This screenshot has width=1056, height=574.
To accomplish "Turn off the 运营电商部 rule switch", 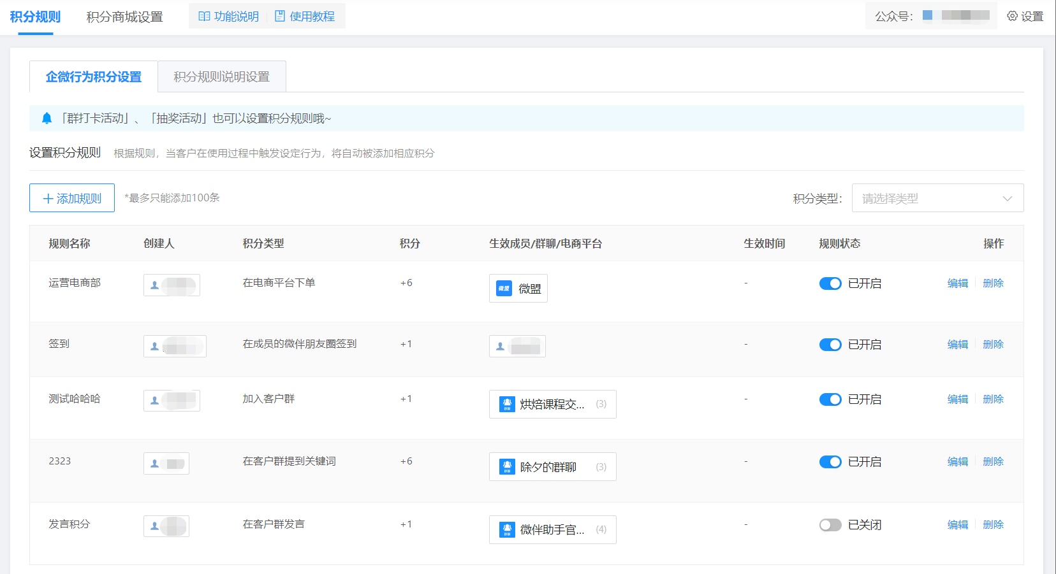I will 830,283.
